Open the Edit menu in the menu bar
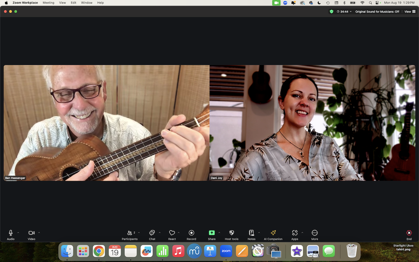The width and height of the screenshot is (419, 262). 73,3
